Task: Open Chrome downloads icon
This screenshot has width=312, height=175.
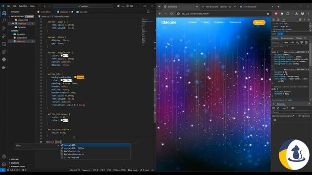Action: [x=296, y=14]
